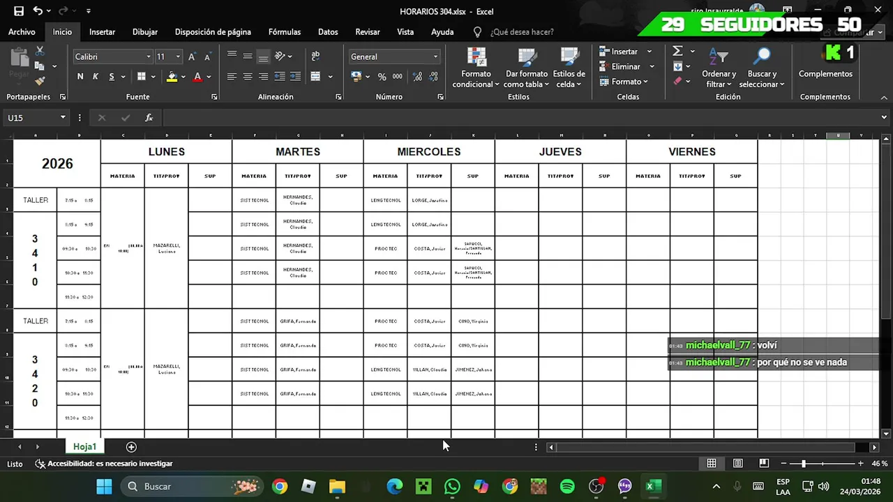The width and height of the screenshot is (893, 502).
Task: Click the thousands separator 000 icon
Action: pos(398,77)
